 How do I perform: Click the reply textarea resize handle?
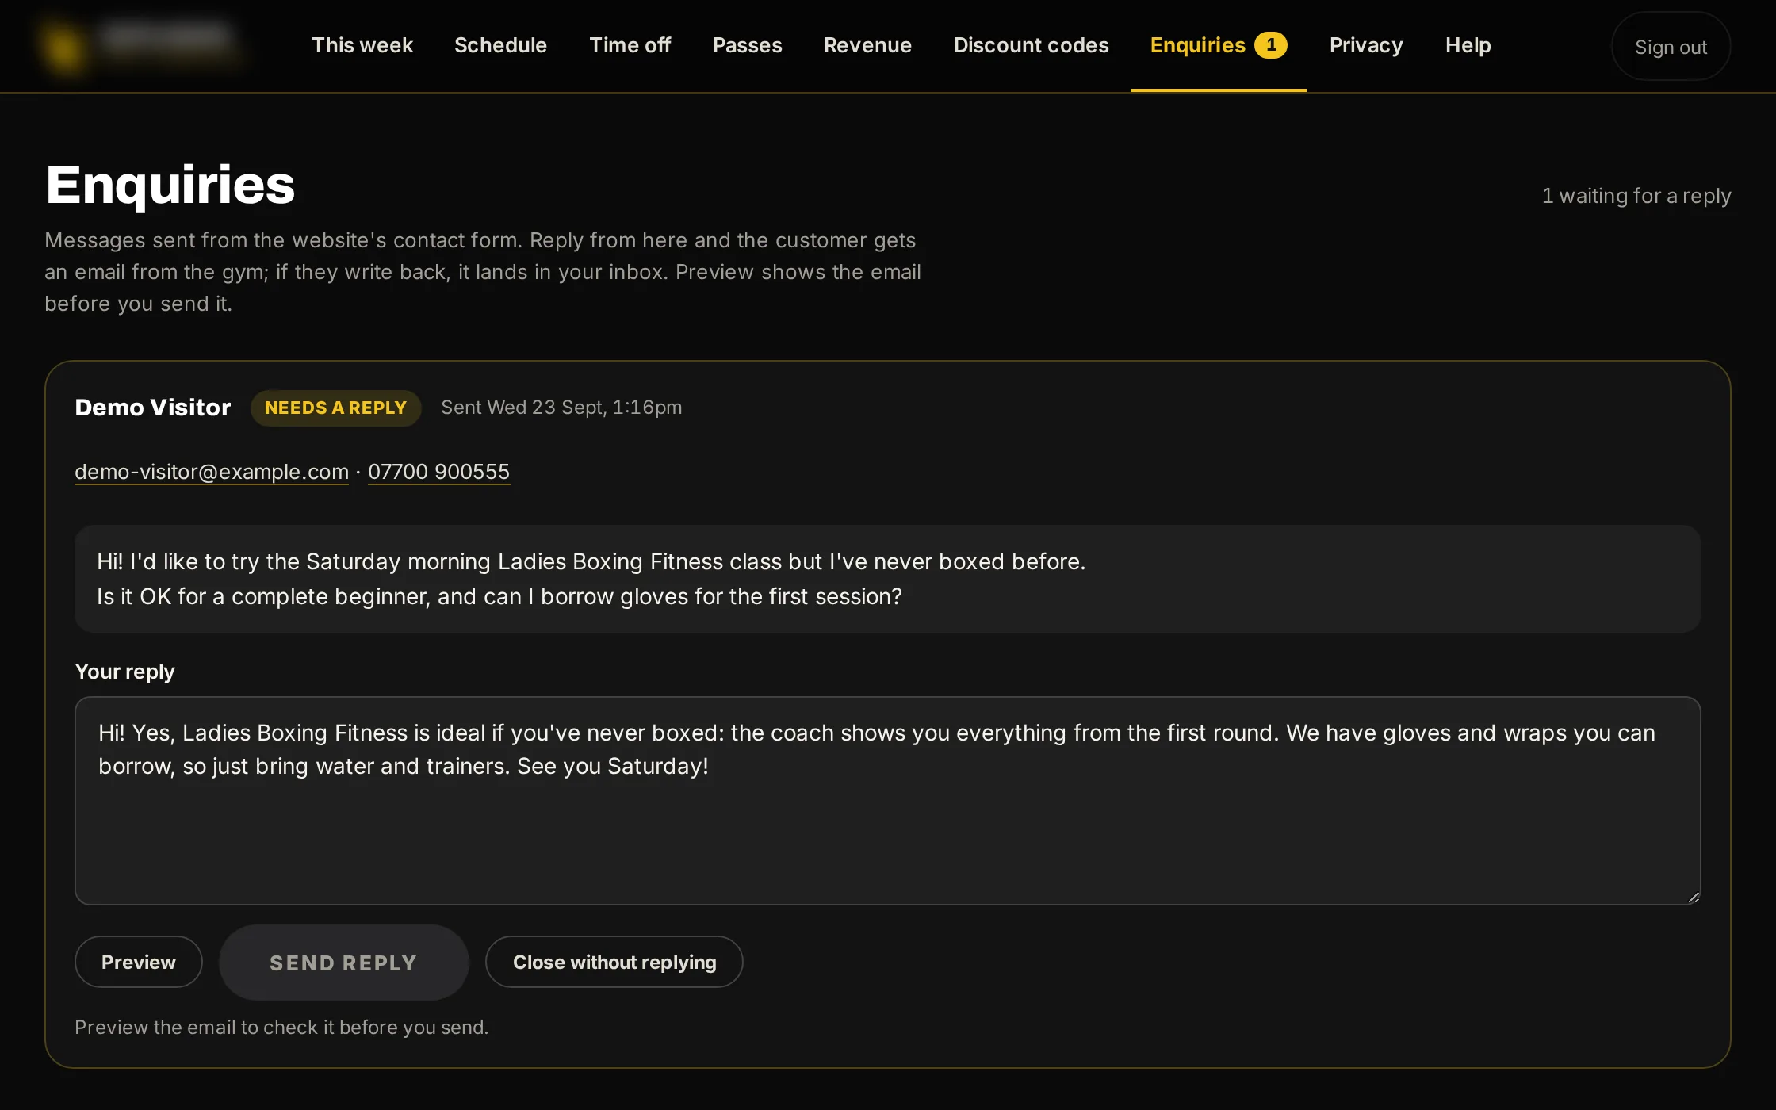pyautogui.click(x=1694, y=898)
